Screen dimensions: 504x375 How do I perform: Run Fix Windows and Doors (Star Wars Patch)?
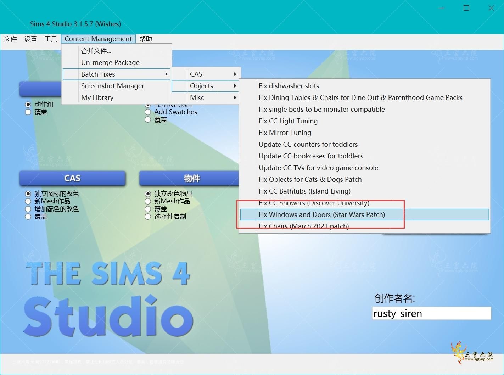click(x=364, y=214)
